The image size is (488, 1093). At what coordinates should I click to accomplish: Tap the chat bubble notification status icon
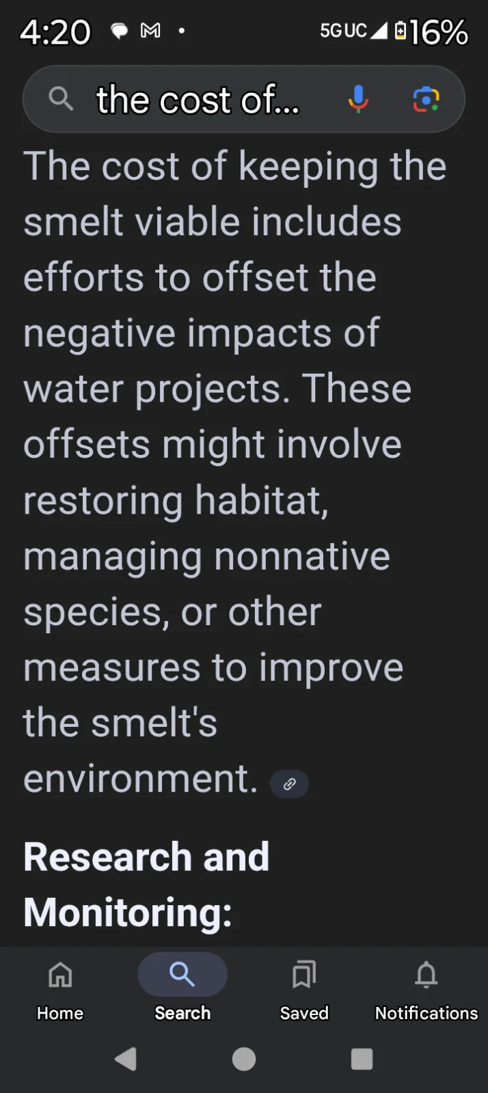pyautogui.click(x=120, y=31)
